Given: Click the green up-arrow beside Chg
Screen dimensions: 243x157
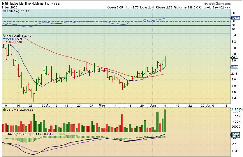Looking at the screenshot, I should click(x=229, y=8).
